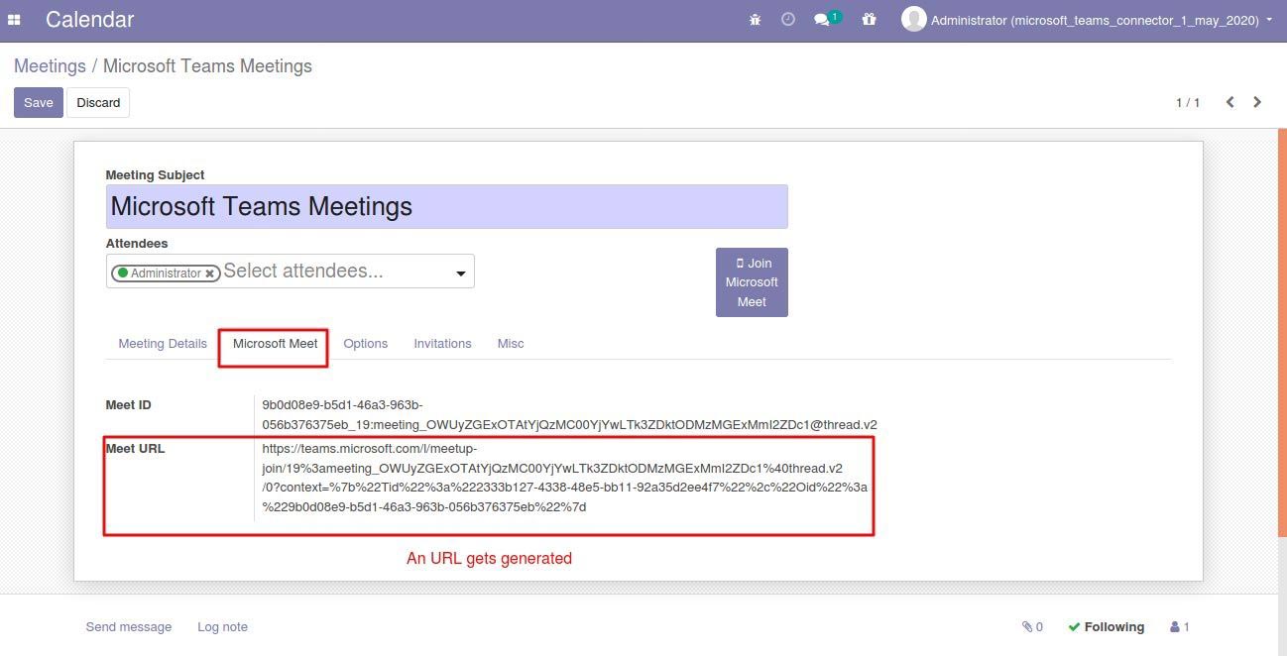Viewport: 1287px width, 656px height.
Task: Go to next record arrow
Action: click(1257, 102)
